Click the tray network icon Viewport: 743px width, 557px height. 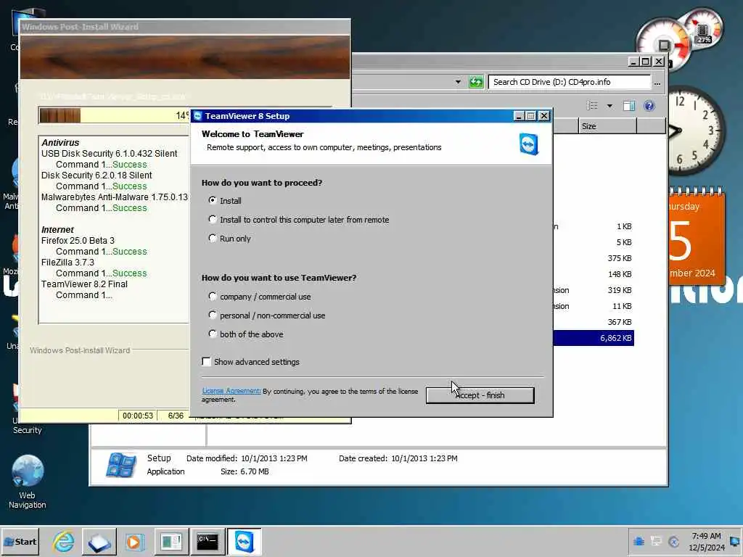tap(656, 541)
